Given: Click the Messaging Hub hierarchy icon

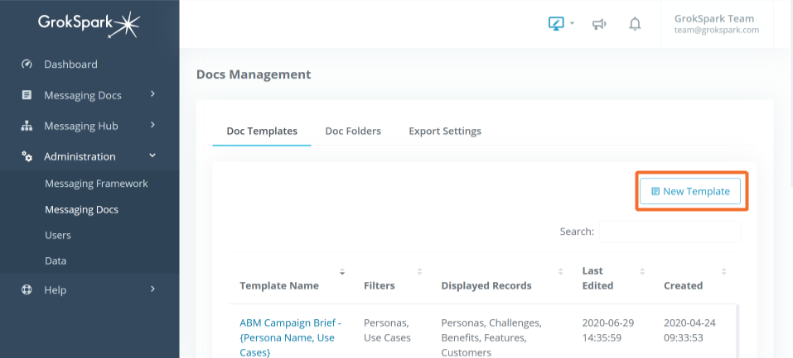Looking at the screenshot, I should pyautogui.click(x=27, y=126).
